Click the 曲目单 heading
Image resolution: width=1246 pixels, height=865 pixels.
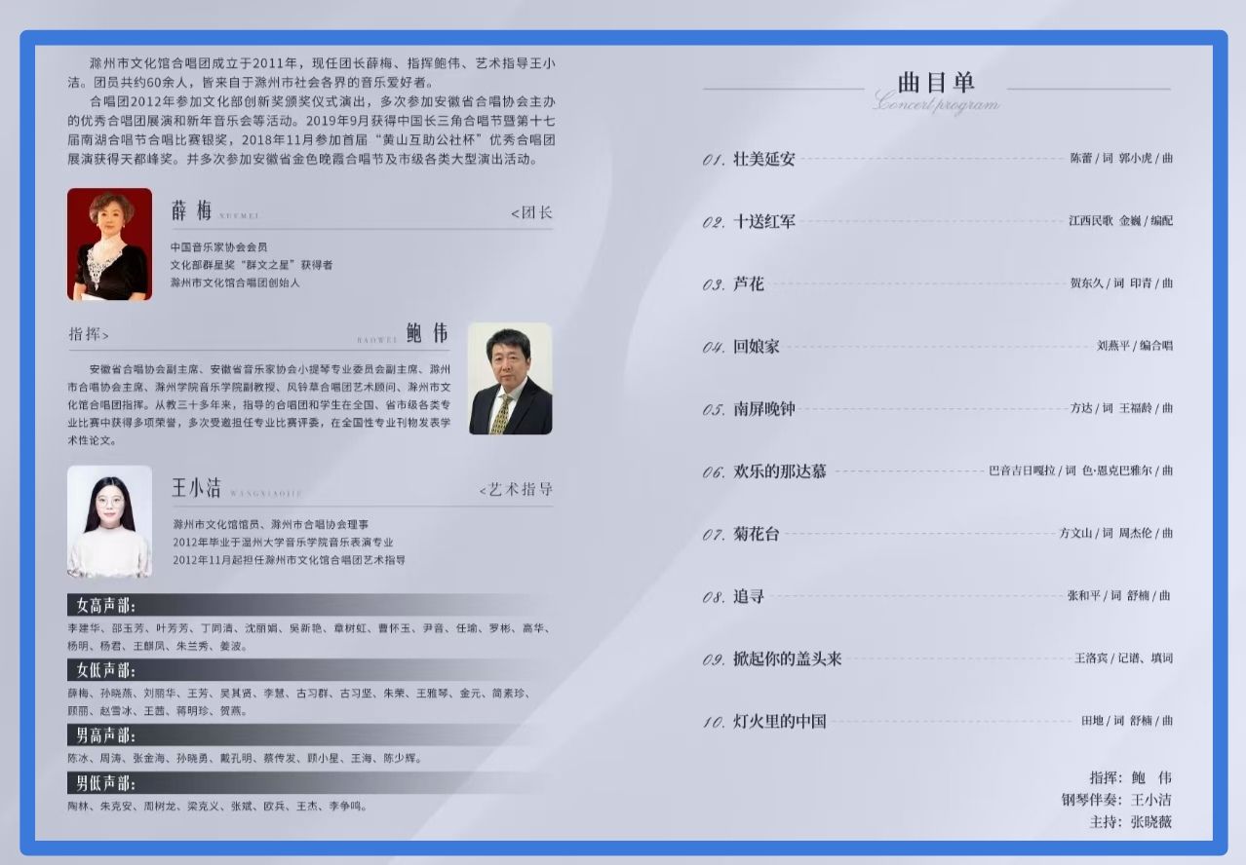pyautogui.click(x=936, y=82)
